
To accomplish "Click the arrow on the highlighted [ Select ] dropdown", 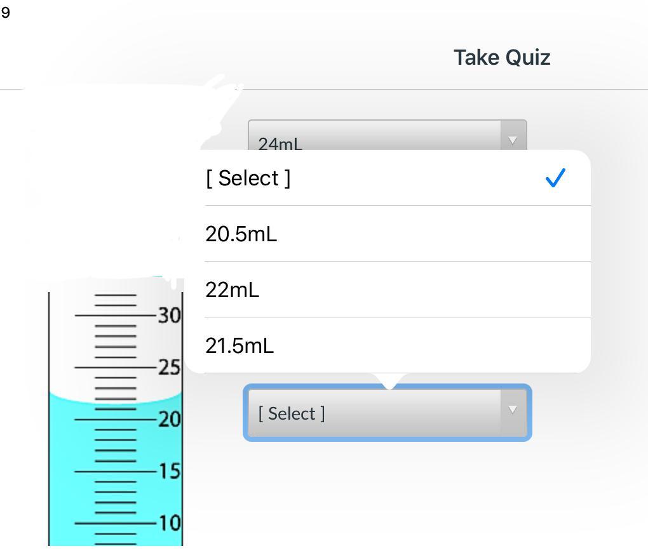I will point(513,410).
